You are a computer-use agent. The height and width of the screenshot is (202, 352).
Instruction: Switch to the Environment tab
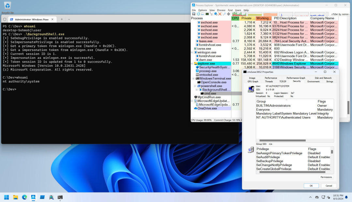[314, 82]
